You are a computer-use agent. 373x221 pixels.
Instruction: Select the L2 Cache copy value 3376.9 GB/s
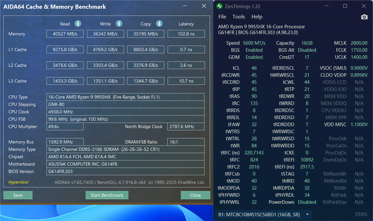(145, 65)
